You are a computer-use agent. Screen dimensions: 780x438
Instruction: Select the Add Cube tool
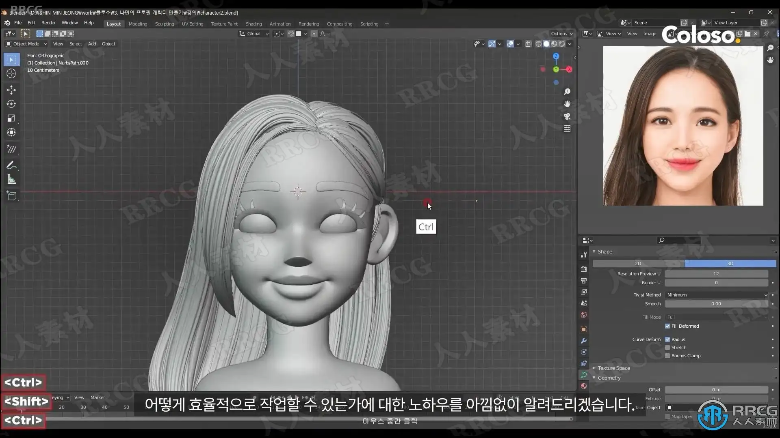point(11,196)
